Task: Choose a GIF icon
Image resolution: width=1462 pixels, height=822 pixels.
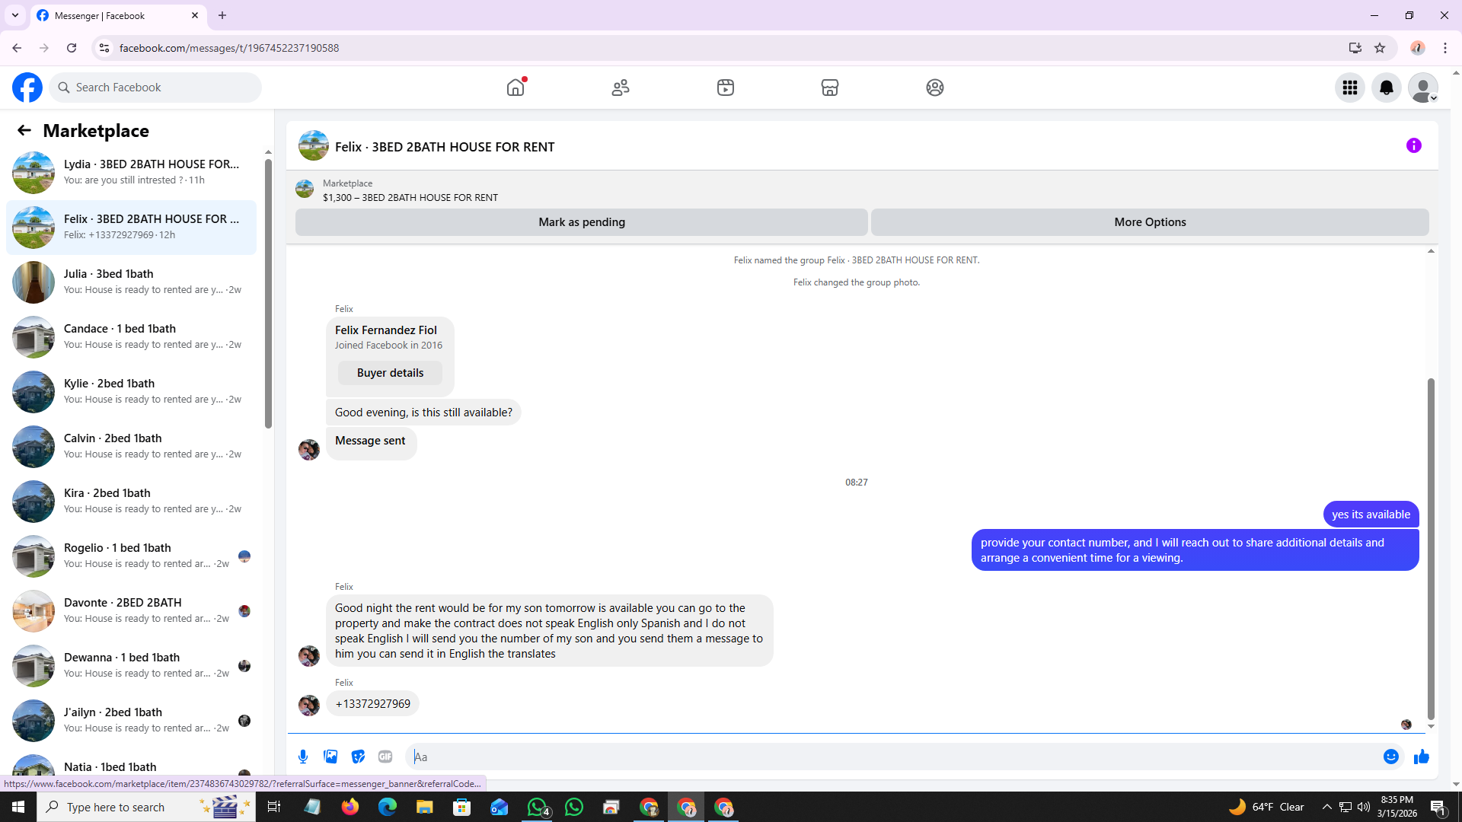Action: click(385, 757)
